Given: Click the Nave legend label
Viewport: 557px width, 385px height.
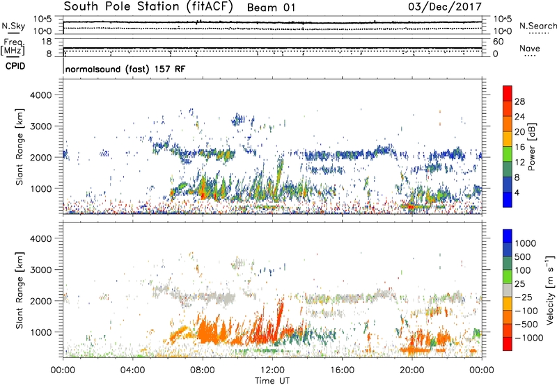Looking at the screenshot, I should coord(530,48).
